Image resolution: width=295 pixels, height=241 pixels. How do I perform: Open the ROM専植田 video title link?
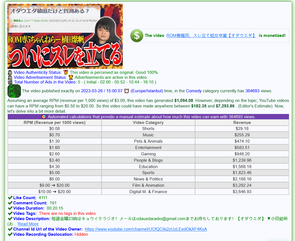tap(211, 36)
